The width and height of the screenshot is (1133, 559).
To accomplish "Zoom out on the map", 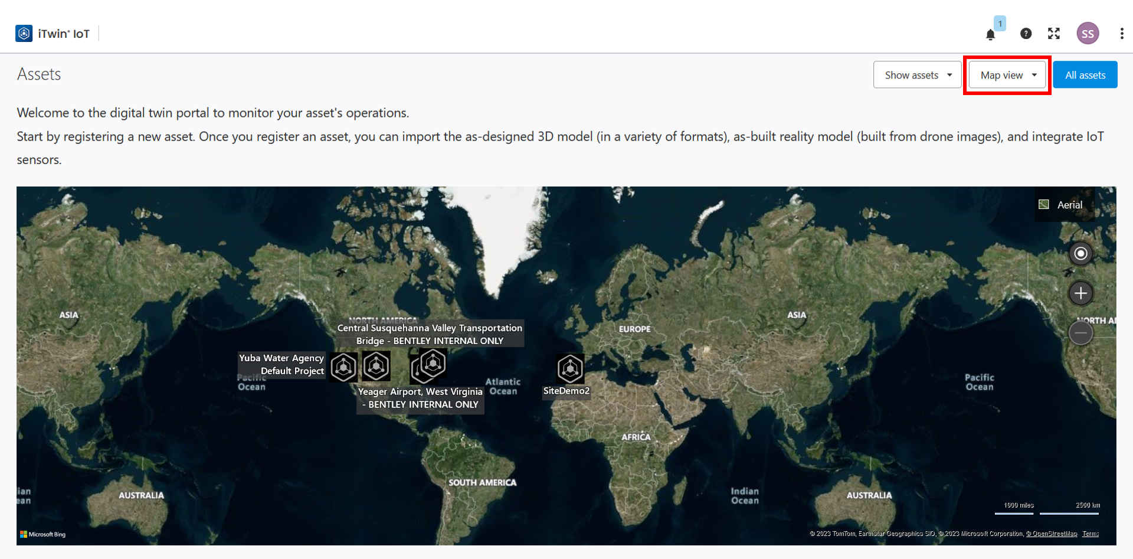I will point(1080,334).
